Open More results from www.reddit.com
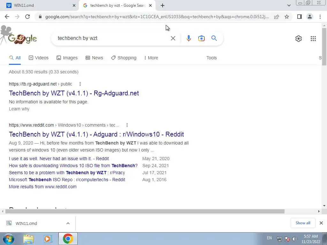The width and height of the screenshot is (327, 245). pyautogui.click(x=43, y=187)
